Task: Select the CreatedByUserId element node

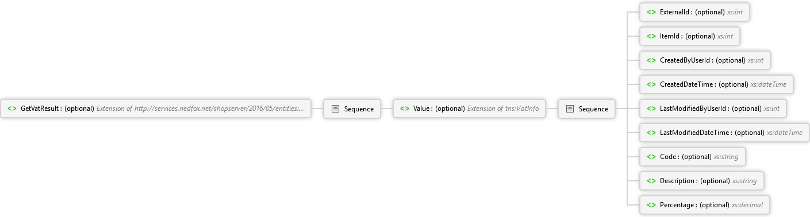Action: click(705, 60)
